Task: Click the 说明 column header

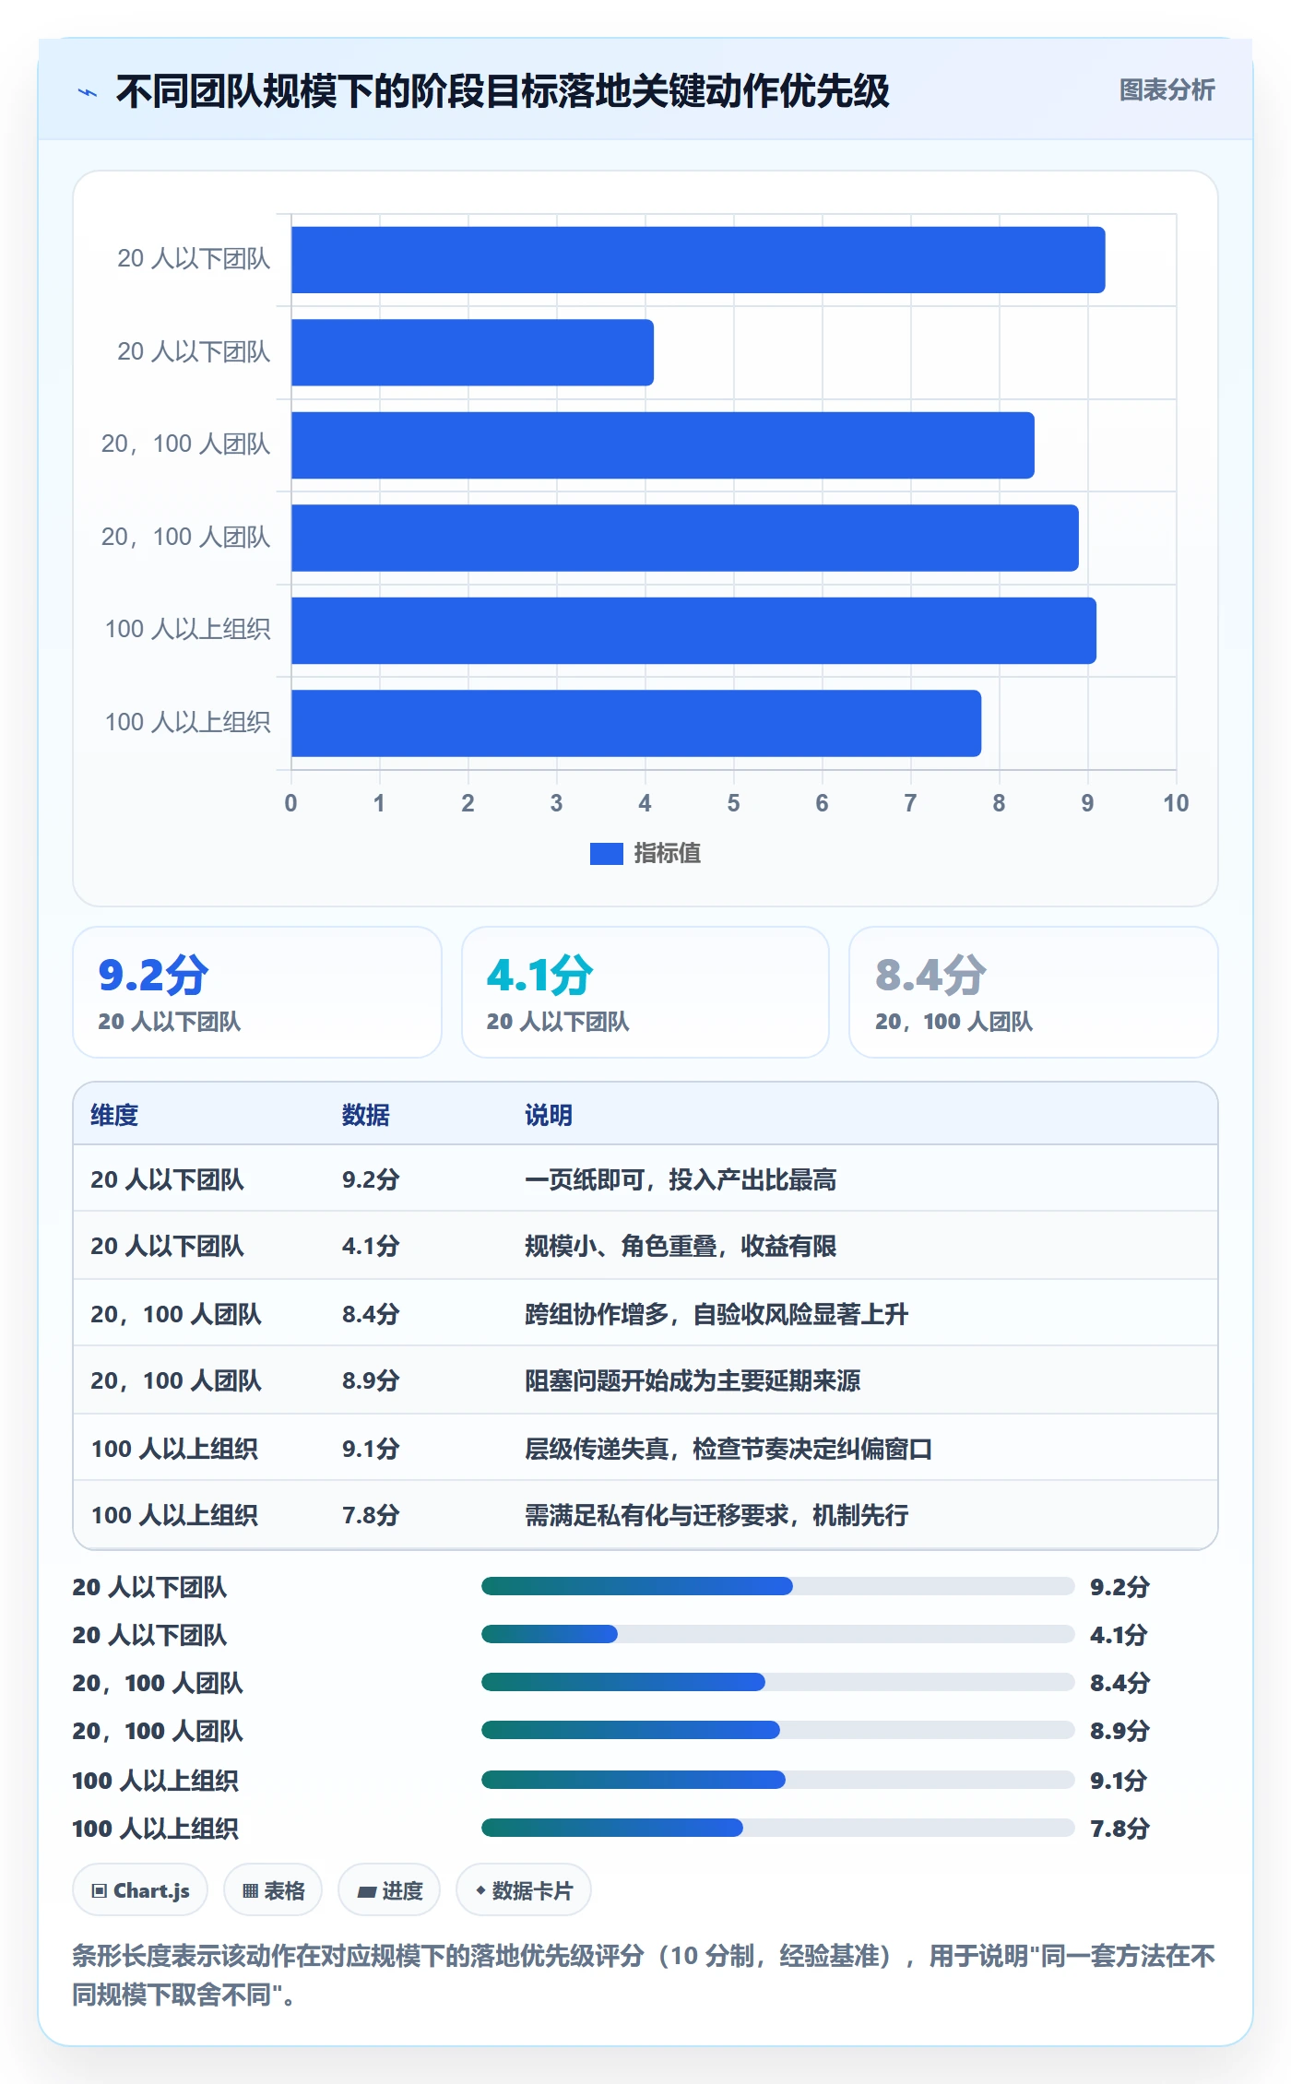Action: coord(549,1115)
